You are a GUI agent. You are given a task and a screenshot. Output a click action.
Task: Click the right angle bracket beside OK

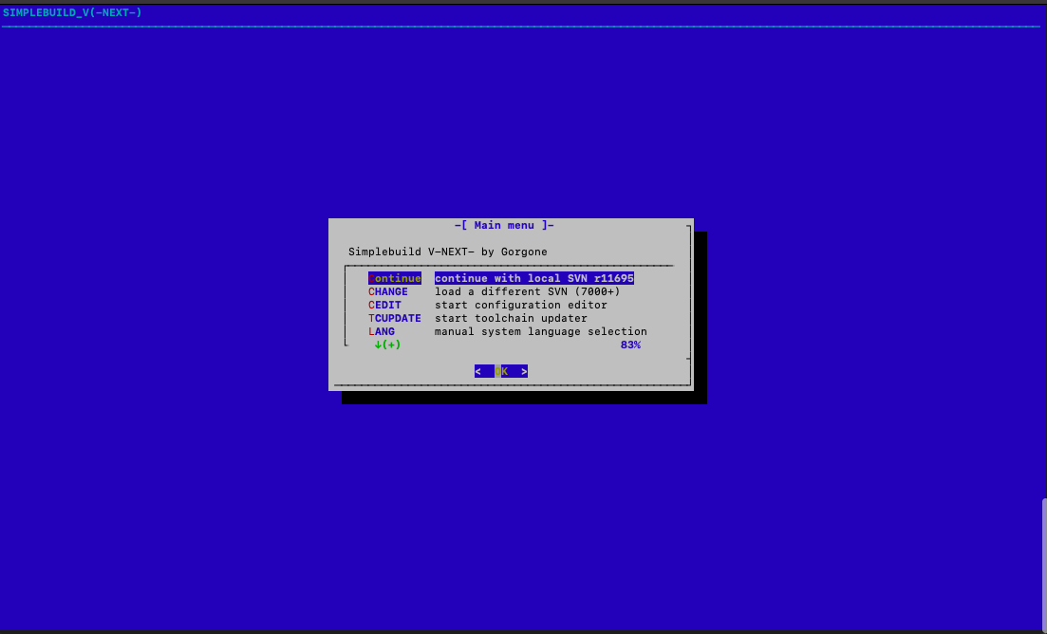[524, 371]
